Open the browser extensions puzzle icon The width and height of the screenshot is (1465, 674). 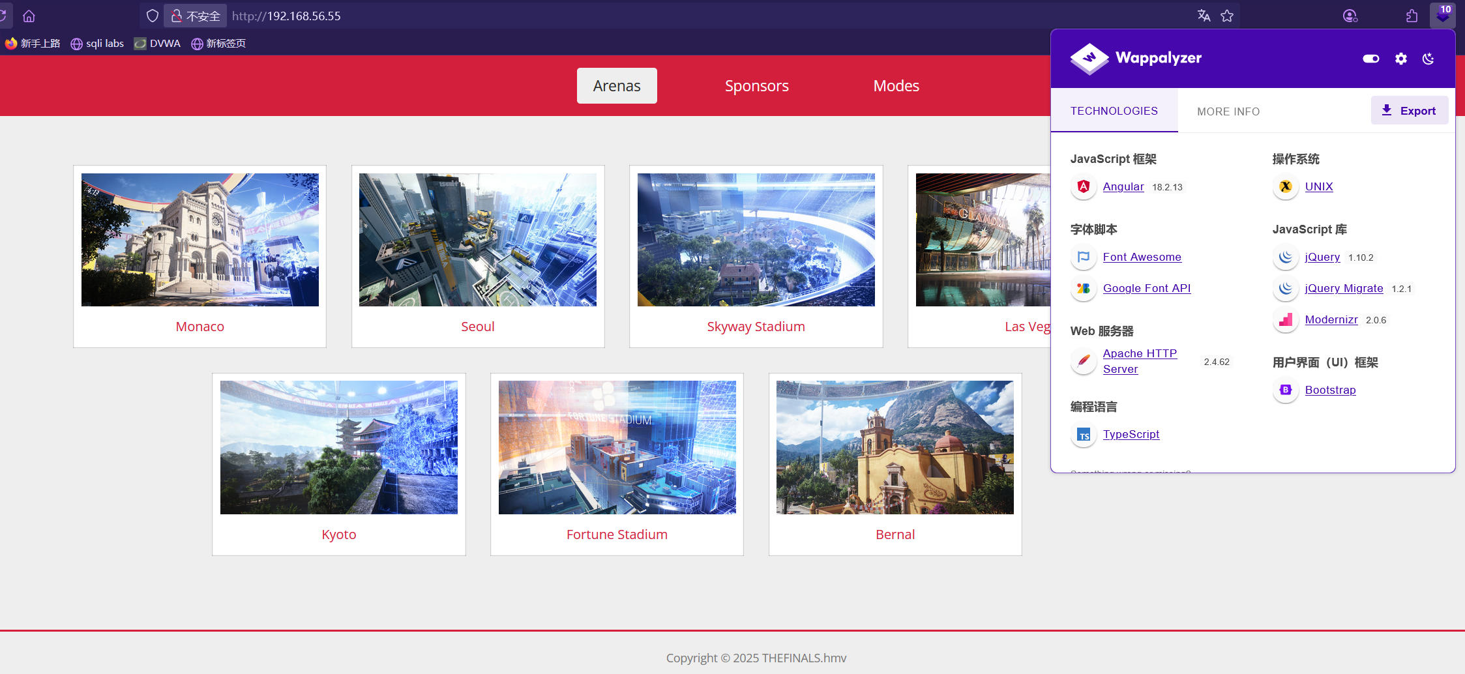tap(1412, 16)
